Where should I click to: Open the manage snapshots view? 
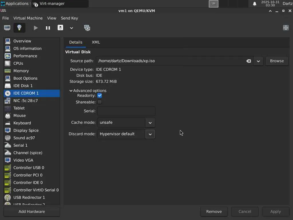87,28
